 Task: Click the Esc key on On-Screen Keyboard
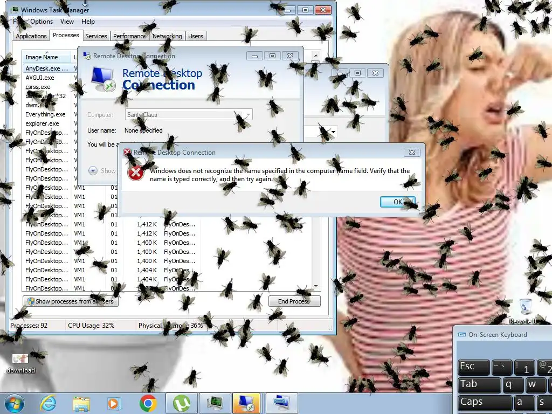click(473, 367)
